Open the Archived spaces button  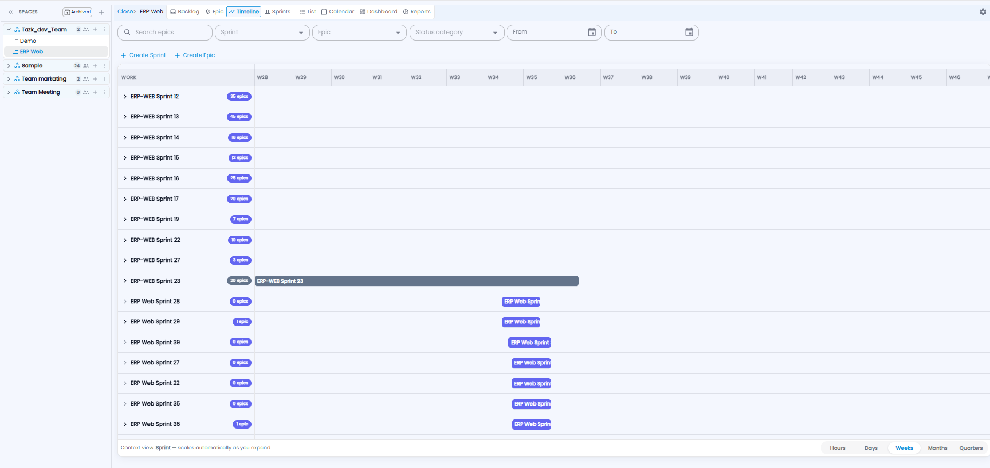[77, 12]
